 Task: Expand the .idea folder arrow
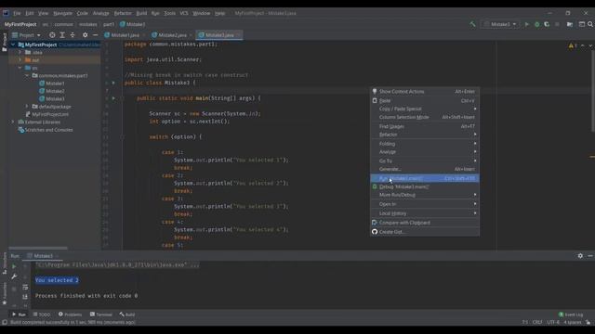point(20,52)
